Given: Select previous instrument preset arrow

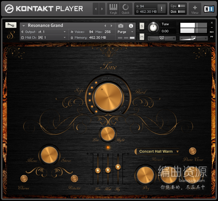Looking at the screenshot, I should (105, 26).
